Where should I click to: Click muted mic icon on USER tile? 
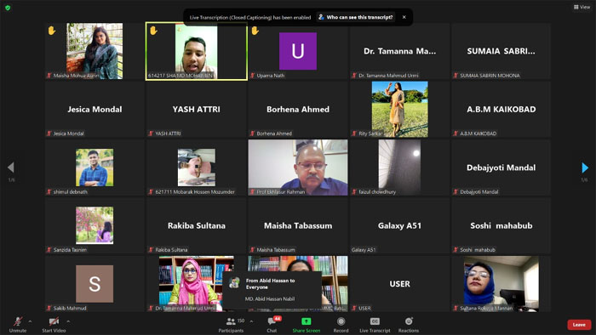click(x=354, y=308)
